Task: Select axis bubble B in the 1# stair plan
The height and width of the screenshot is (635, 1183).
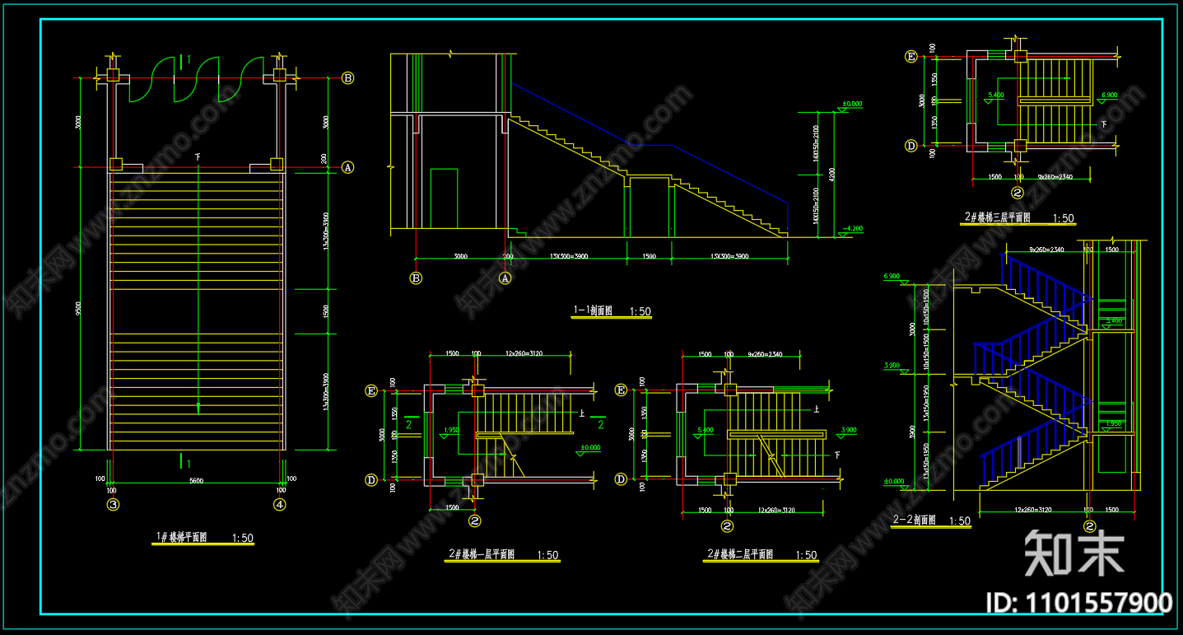Action: click(348, 78)
